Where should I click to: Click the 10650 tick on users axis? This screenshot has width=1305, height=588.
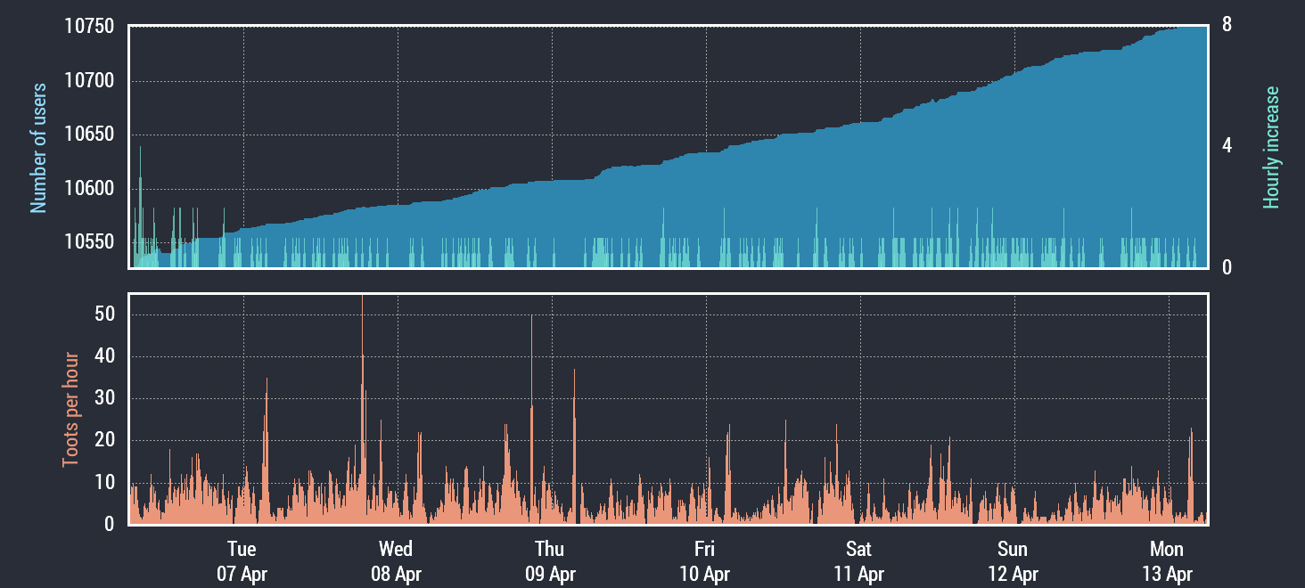tap(89, 135)
